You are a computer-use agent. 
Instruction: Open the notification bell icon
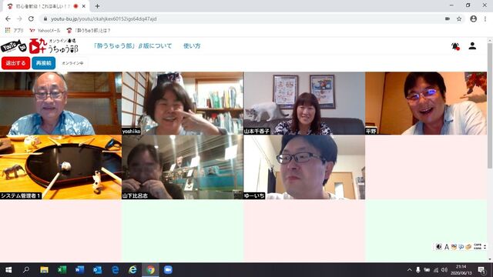pos(455,46)
